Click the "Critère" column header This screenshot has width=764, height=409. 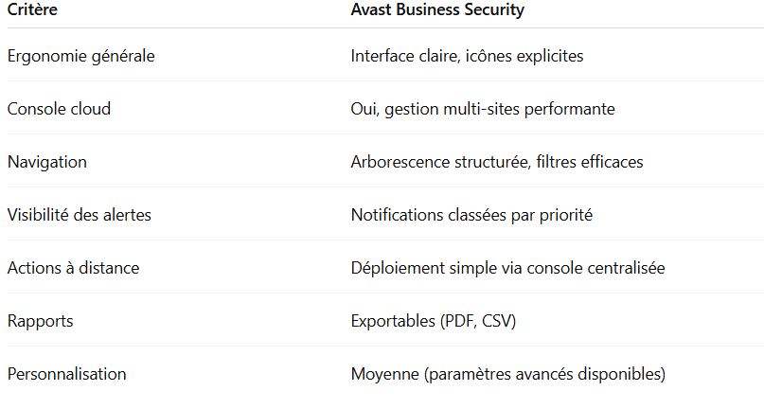(x=33, y=10)
